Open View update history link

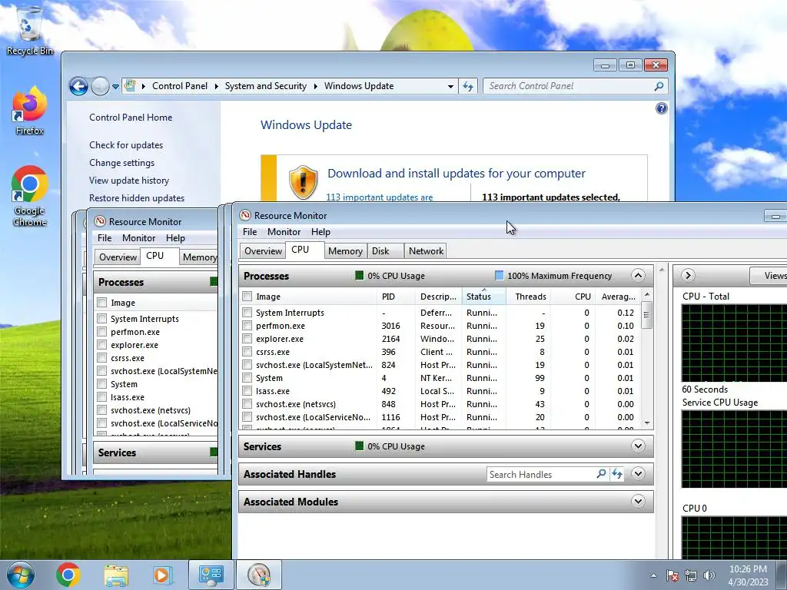coord(129,180)
